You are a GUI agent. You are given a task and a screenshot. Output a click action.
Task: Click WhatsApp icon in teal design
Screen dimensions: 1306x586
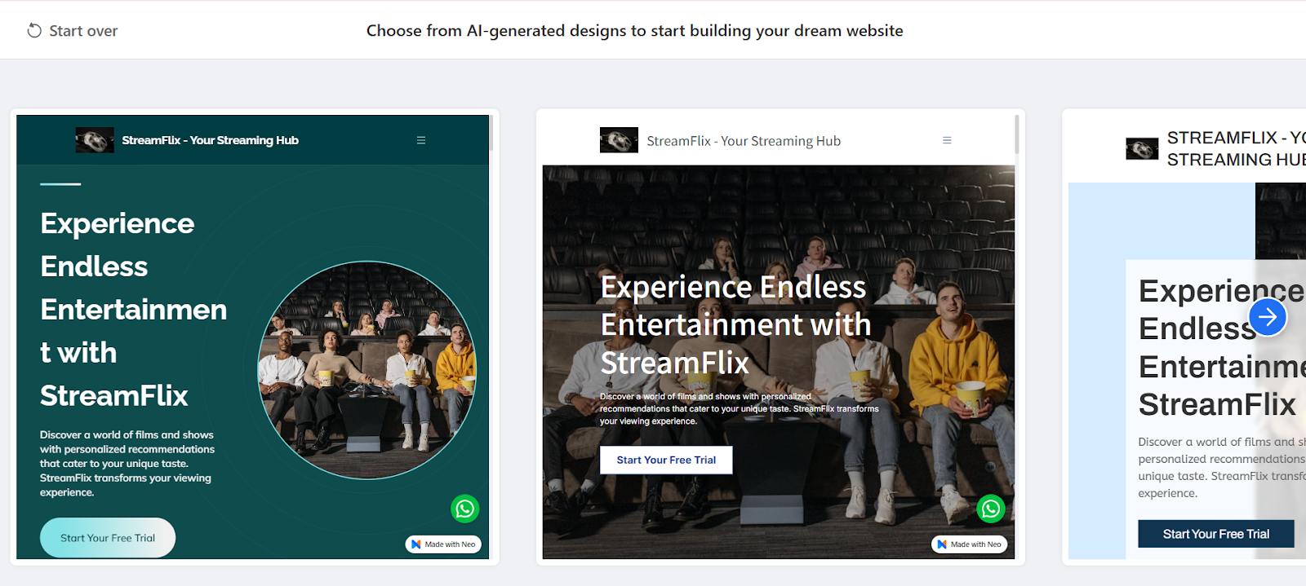[465, 509]
